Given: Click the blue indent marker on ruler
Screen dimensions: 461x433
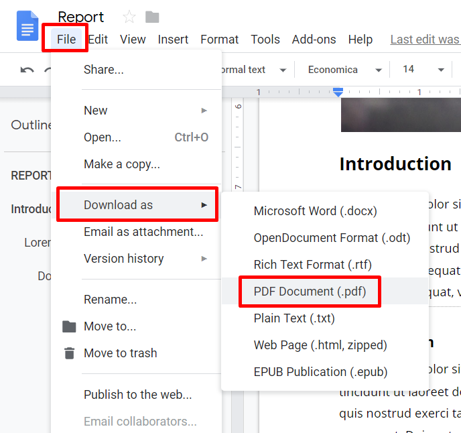Looking at the screenshot, I should coord(338,91).
